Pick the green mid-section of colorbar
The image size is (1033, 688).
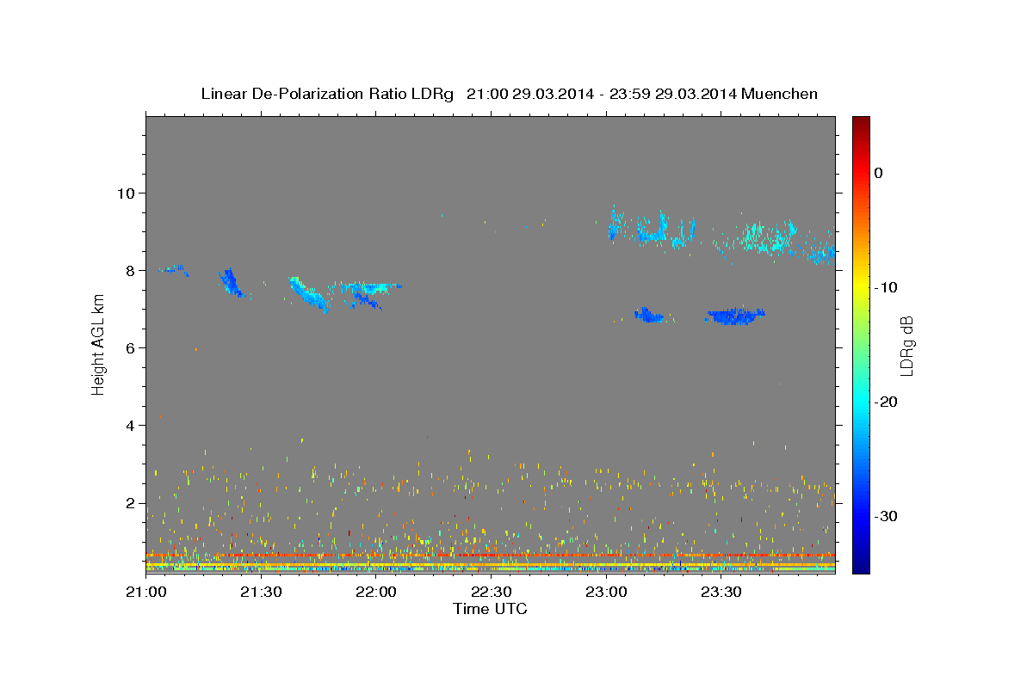tap(861, 344)
